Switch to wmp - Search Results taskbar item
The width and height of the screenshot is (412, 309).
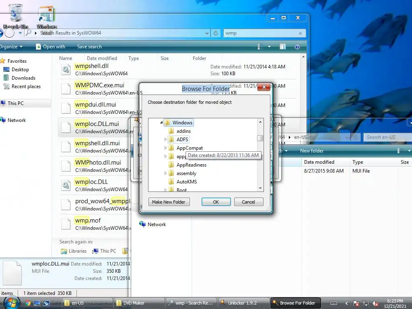point(191,303)
